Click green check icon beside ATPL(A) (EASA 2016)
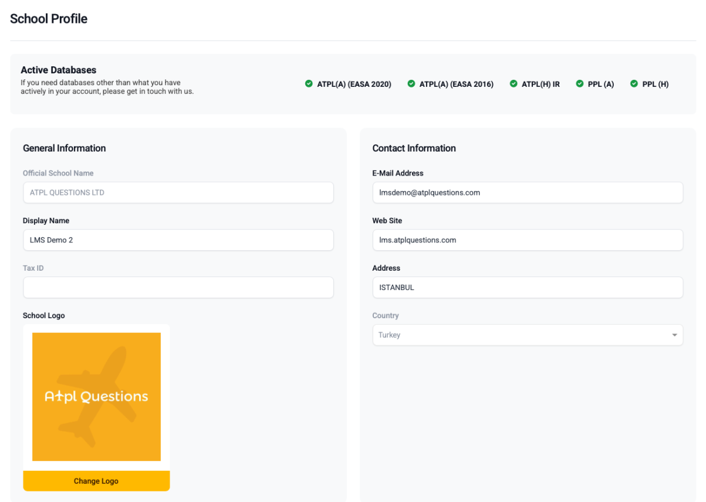The image size is (706, 502). point(411,84)
